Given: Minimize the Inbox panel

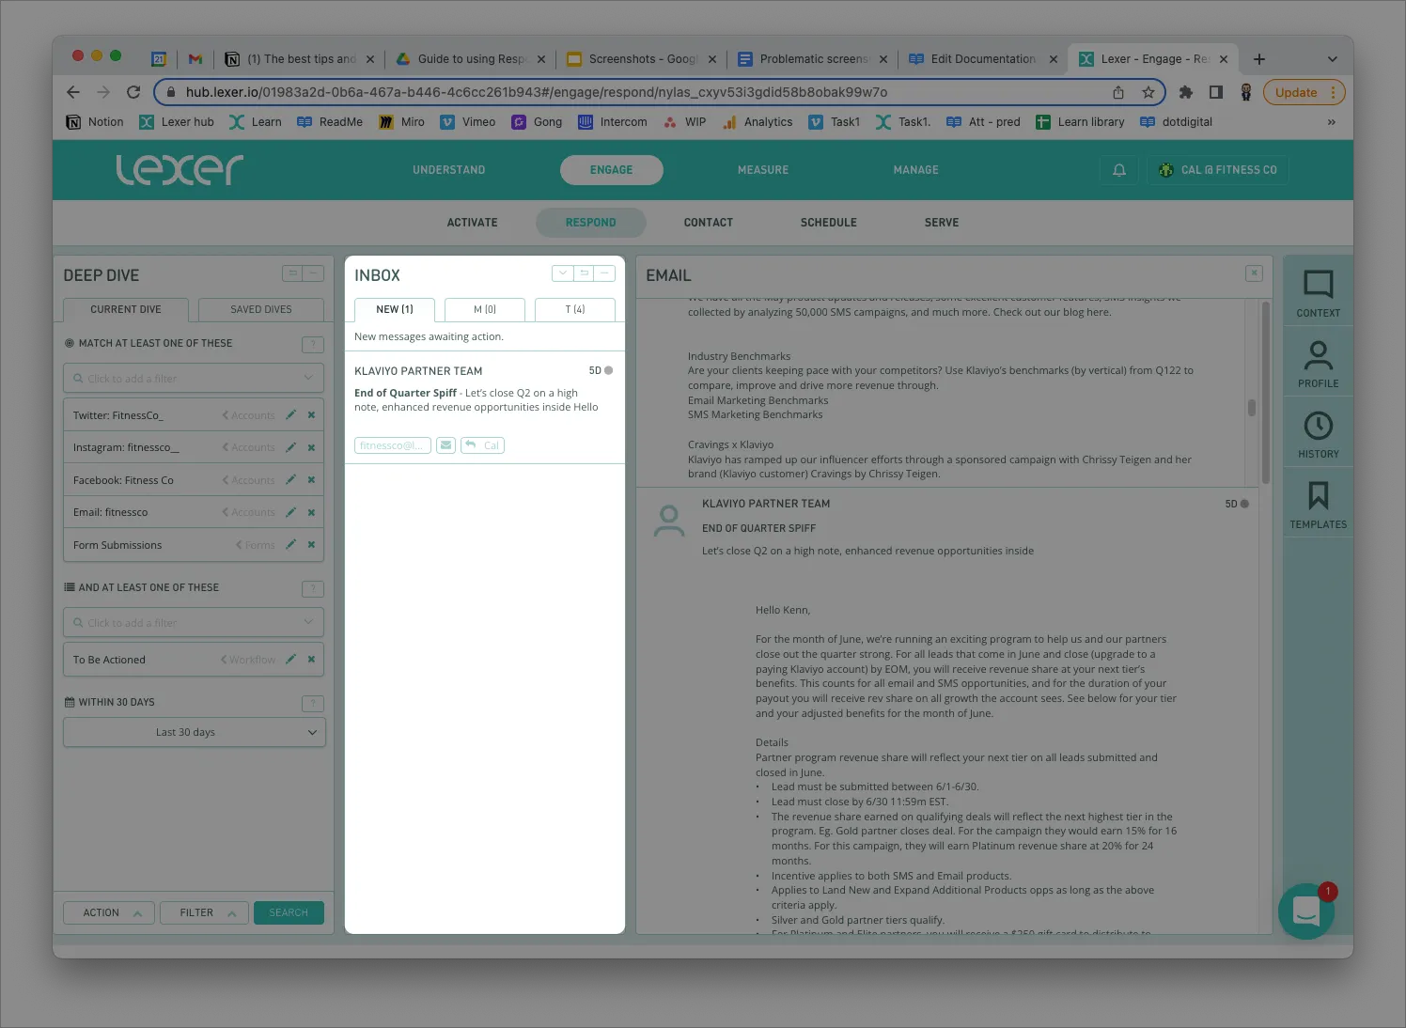Looking at the screenshot, I should pyautogui.click(x=605, y=273).
